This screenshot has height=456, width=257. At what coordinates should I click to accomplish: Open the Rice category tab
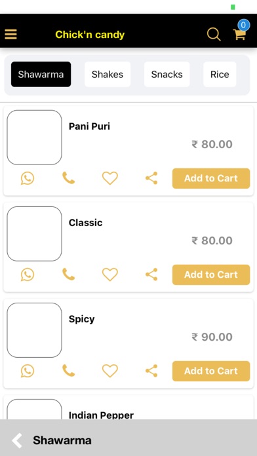tap(220, 75)
